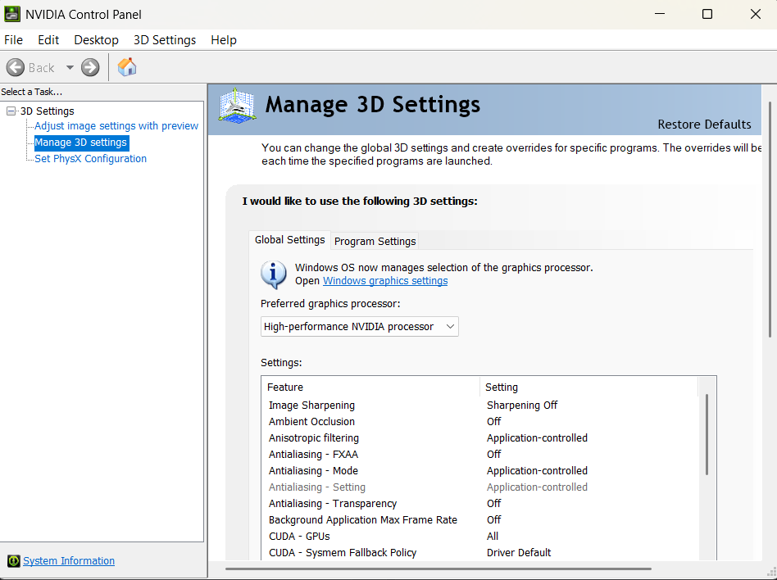777x580 pixels.
Task: Open the File menu
Action: pyautogui.click(x=13, y=40)
